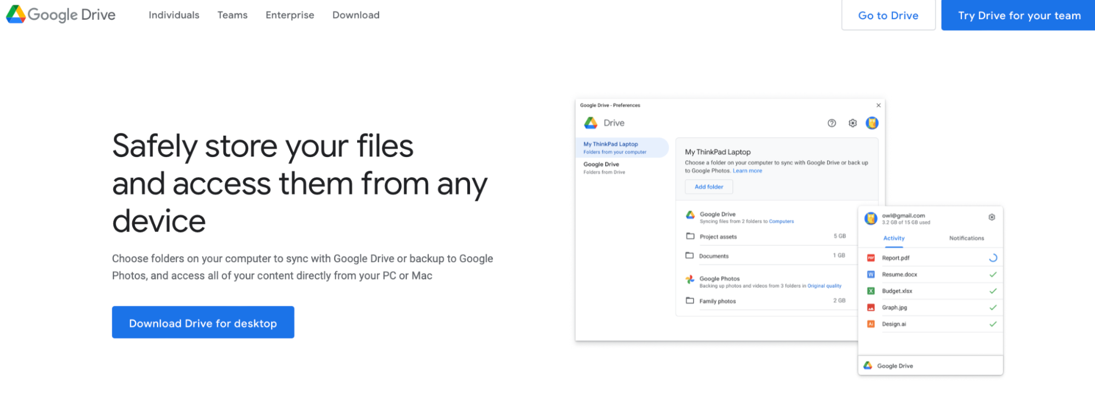Image resolution: width=1095 pixels, height=412 pixels.
Task: Switch to the Notifications tab
Action: click(967, 239)
